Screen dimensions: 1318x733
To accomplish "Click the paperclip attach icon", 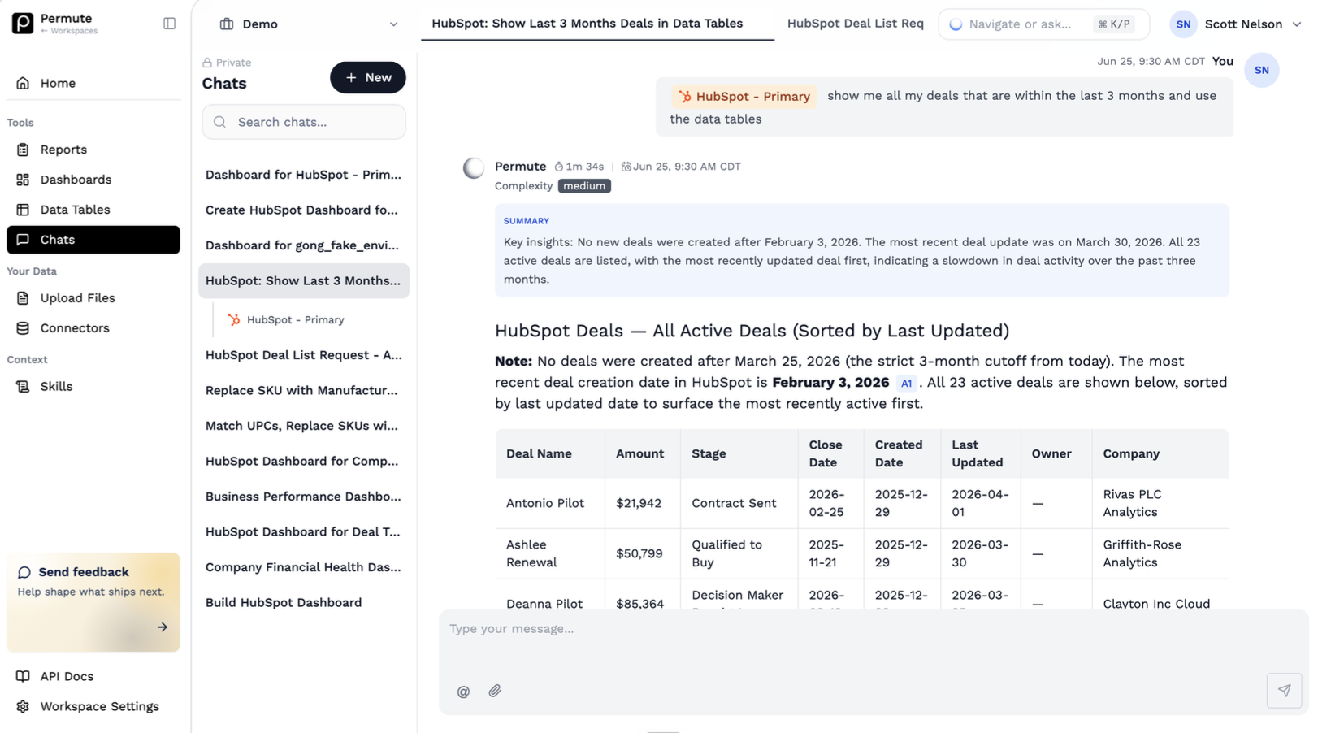I will (x=495, y=691).
